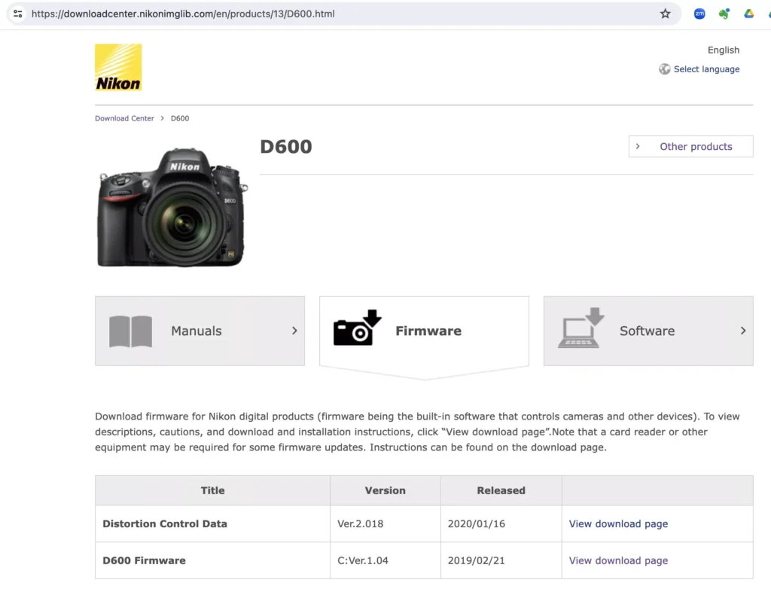Screen dimensions: 771x598
Task: Open the site information icon in address bar
Action: click(18, 14)
